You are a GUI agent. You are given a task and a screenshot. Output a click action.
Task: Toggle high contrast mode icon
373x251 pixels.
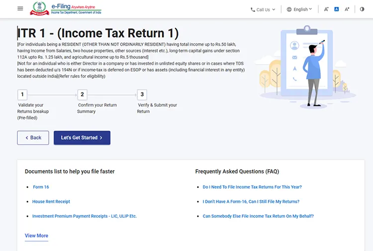click(362, 9)
